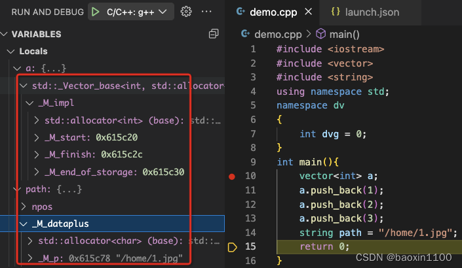The image size is (462, 268).
Task: Click 'using namespace std;' line
Action: (x=333, y=92)
